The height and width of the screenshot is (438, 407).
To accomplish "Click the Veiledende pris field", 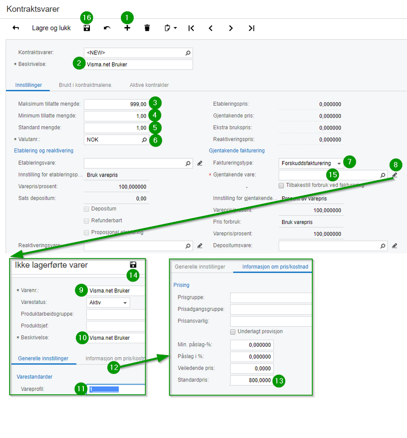I will pos(252,368).
